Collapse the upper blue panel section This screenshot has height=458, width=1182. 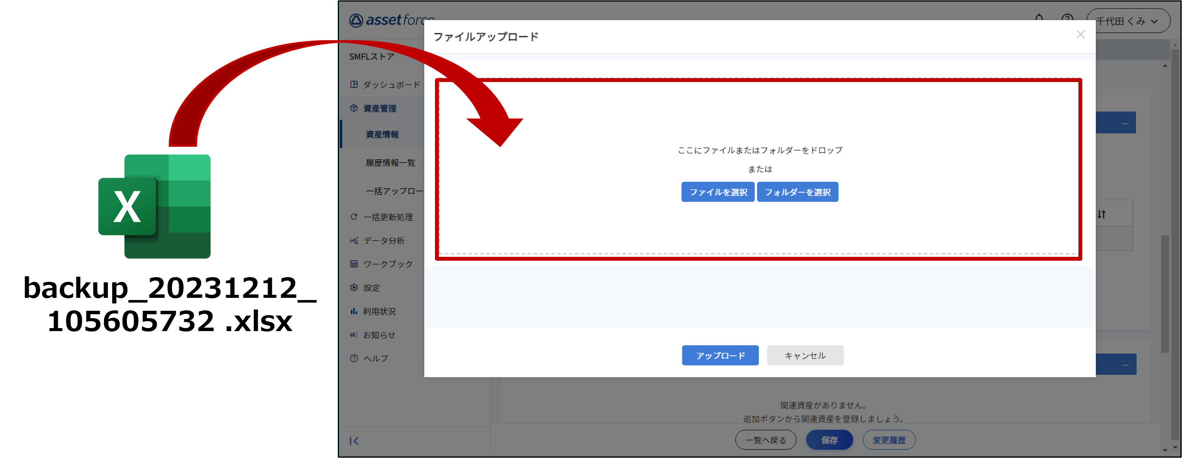point(1125,123)
